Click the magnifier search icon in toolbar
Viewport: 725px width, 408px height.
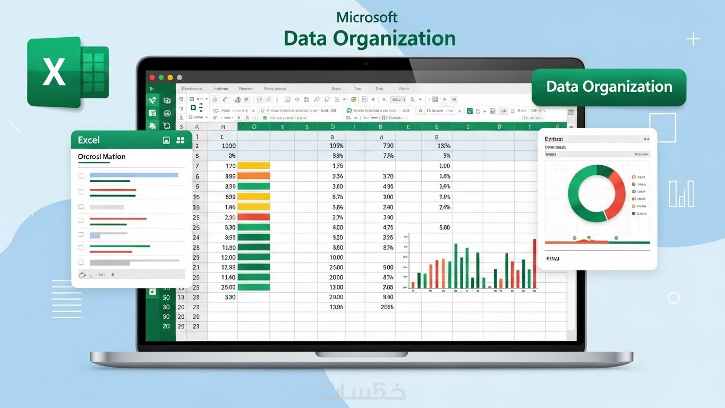(x=327, y=99)
